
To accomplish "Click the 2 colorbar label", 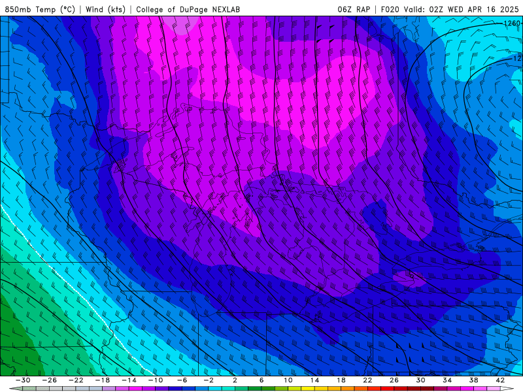I will click(235, 380).
